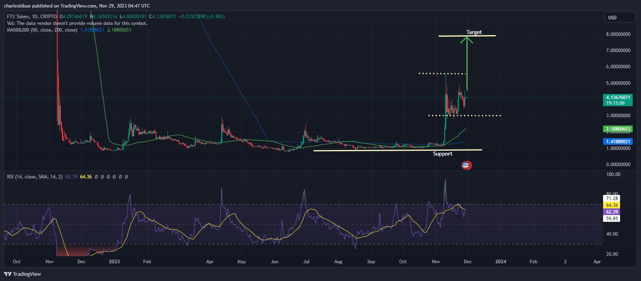Click the 8.00000000 price axis level
The height and width of the screenshot is (281, 641).
coord(618,34)
